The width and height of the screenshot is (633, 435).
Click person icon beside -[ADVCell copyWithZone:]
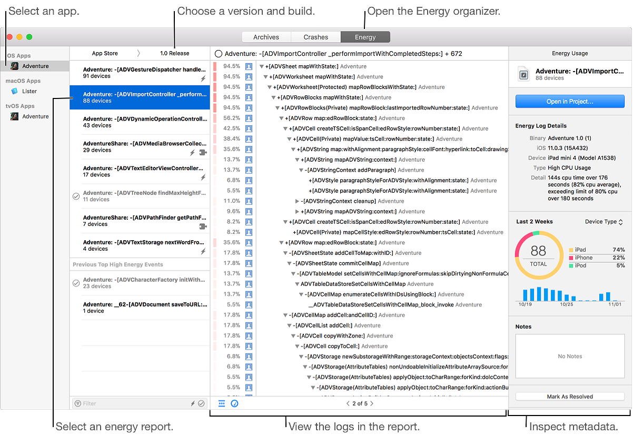(x=249, y=336)
